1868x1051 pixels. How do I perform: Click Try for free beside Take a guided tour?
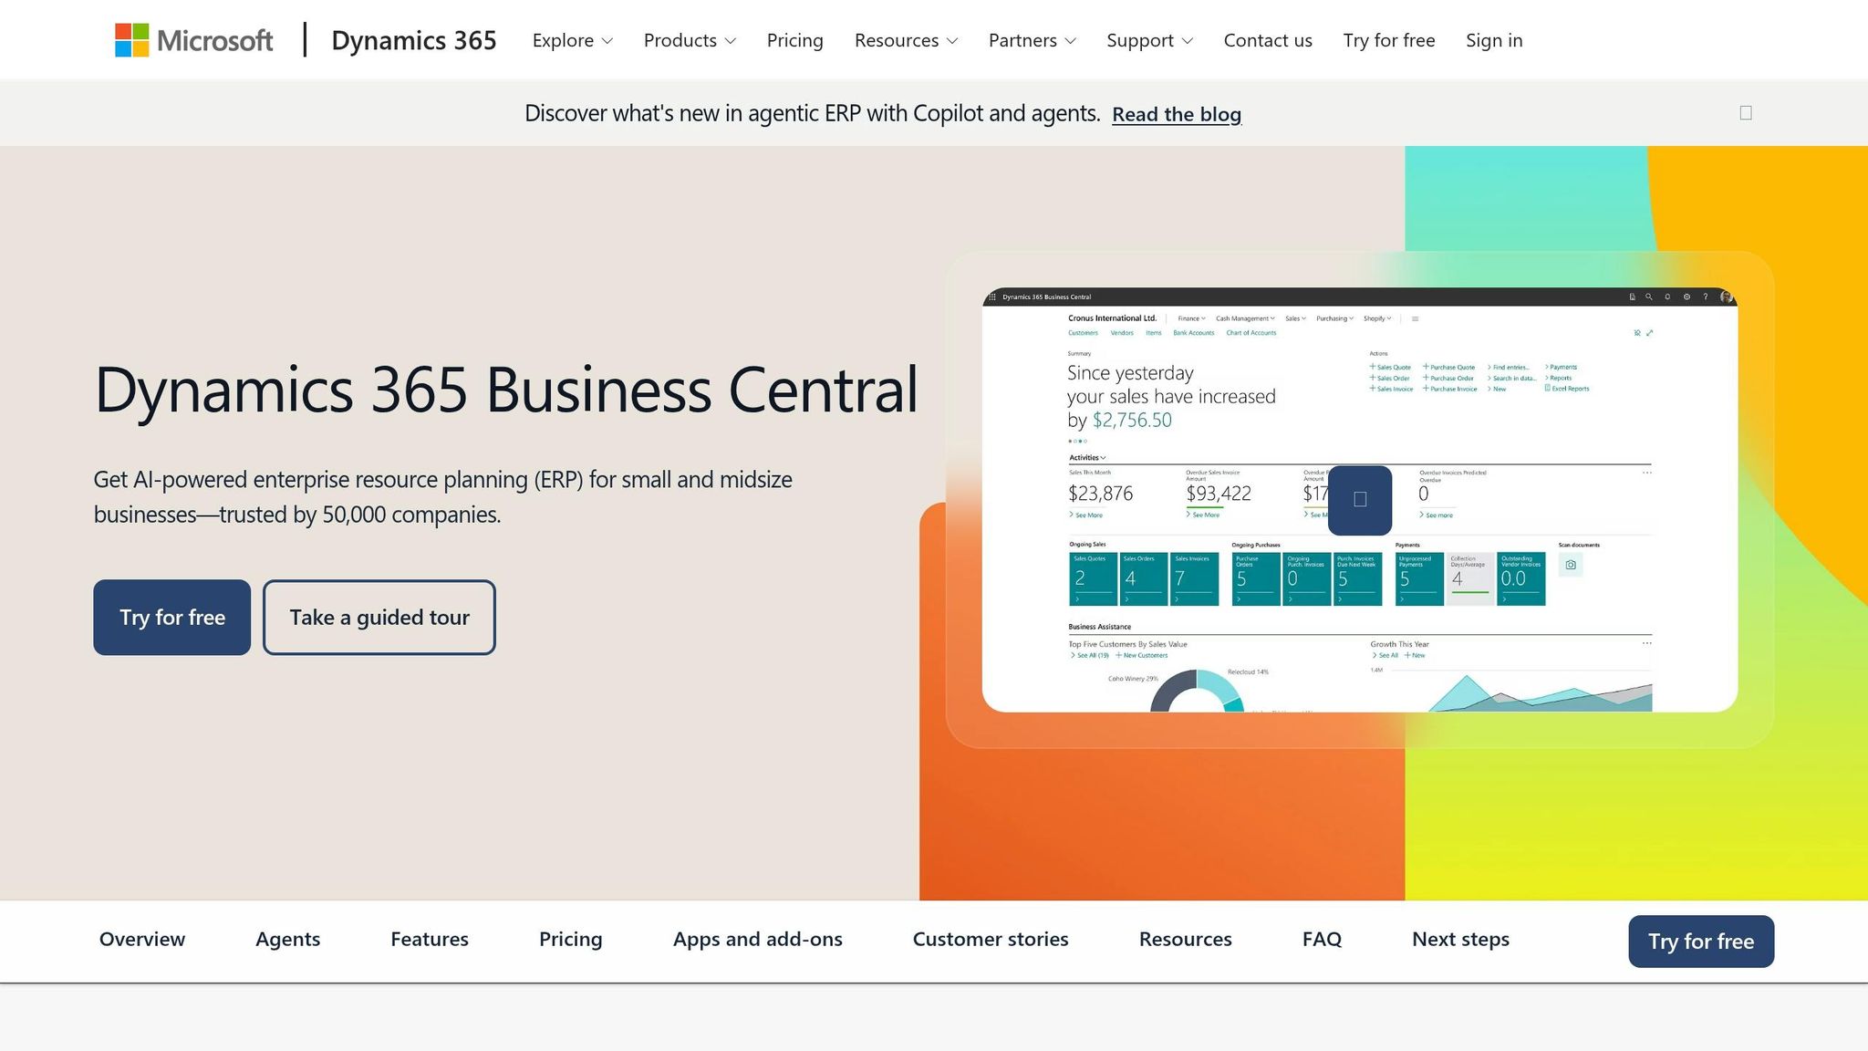pyautogui.click(x=171, y=618)
